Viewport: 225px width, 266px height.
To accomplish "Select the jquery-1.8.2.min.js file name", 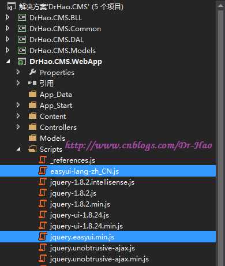I will click(80, 204).
